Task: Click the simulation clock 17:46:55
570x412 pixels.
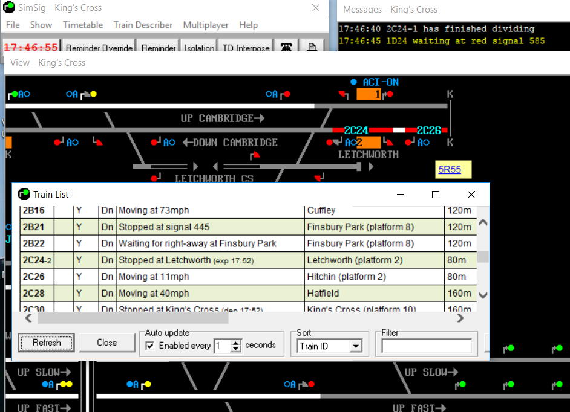Action: pos(31,47)
